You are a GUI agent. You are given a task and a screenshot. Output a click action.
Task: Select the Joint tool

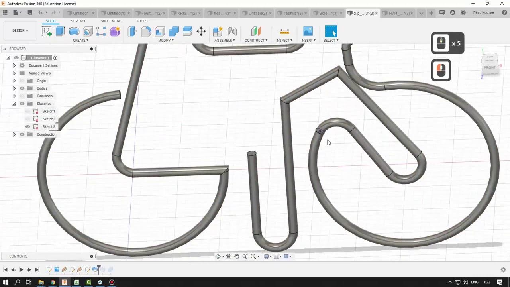point(232,31)
